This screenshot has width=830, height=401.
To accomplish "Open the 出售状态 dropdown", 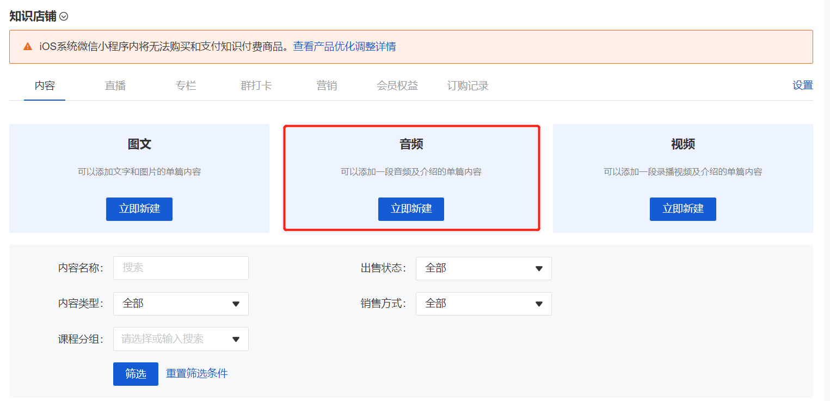I will tap(484, 269).
